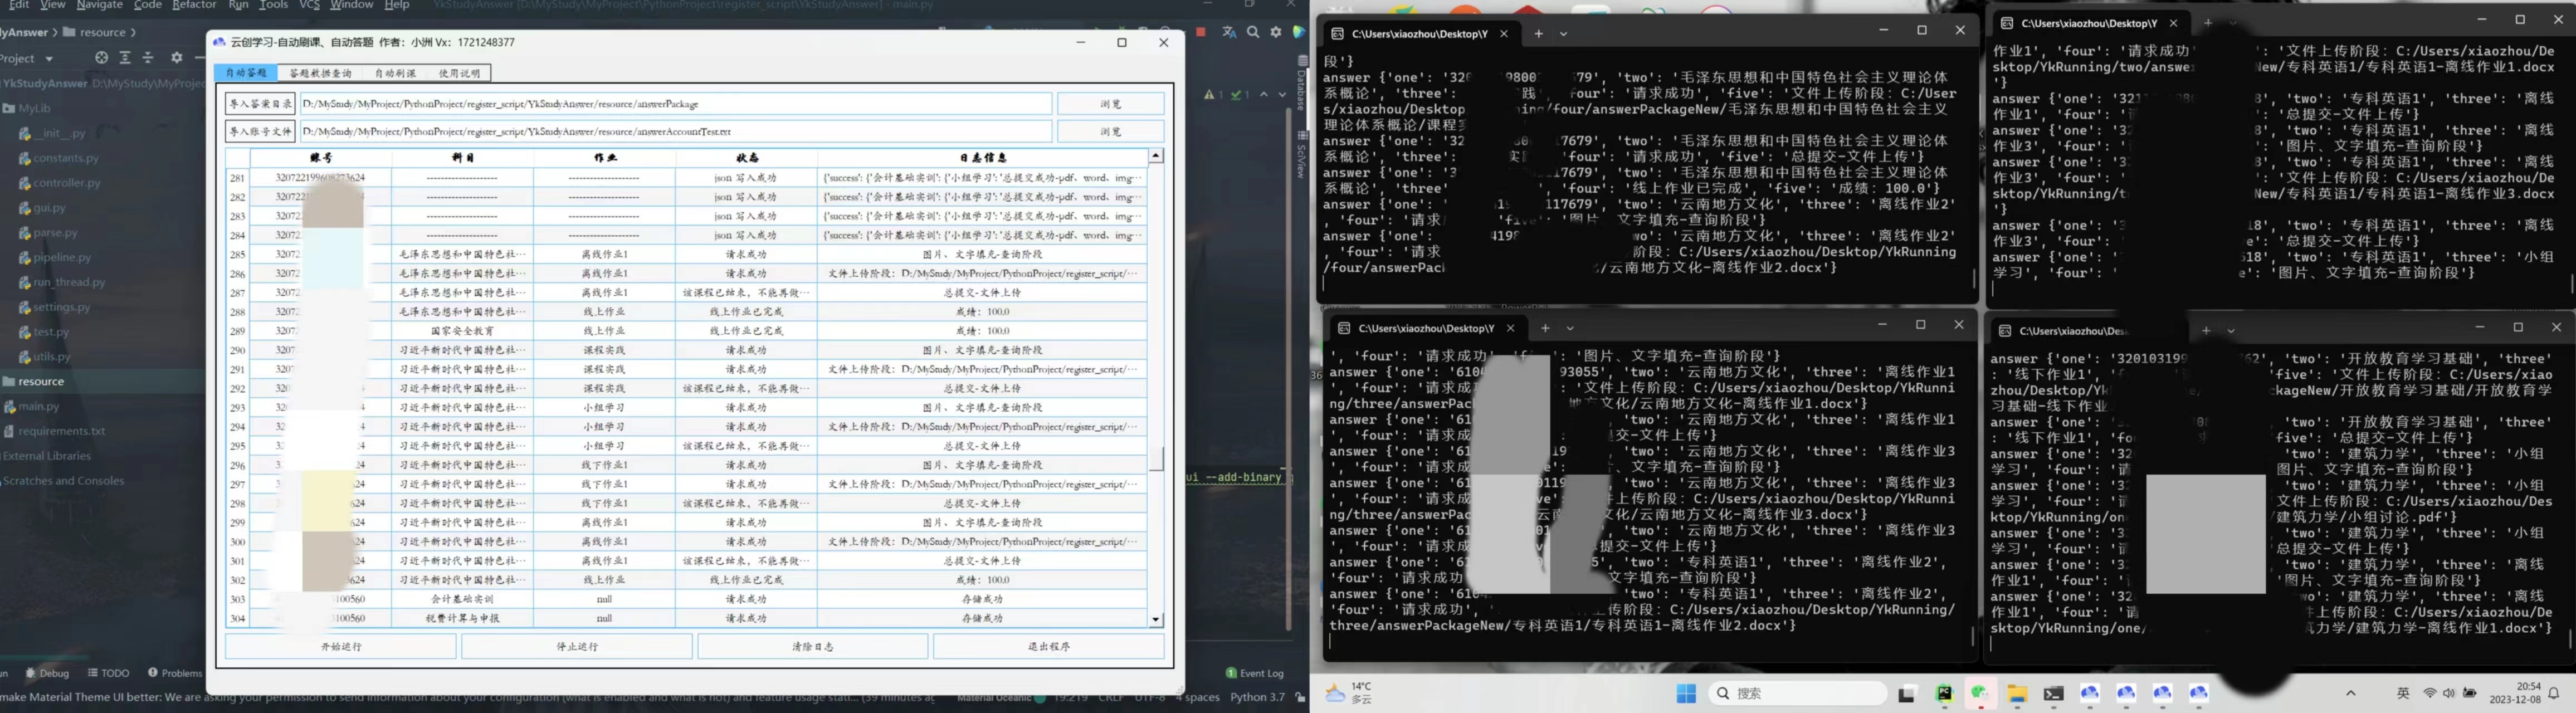Viewport: 2576px width, 713px height.
Task: Click 浏览 beside the account file path
Action: tap(1110, 131)
